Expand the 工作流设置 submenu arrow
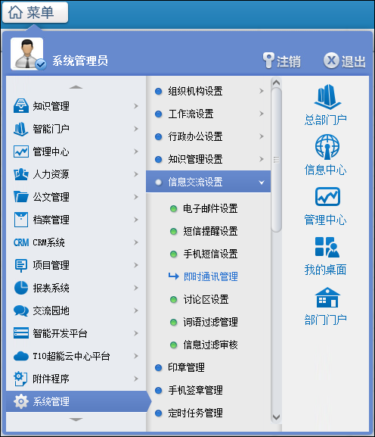The height and width of the screenshot is (437, 375). tap(262, 114)
